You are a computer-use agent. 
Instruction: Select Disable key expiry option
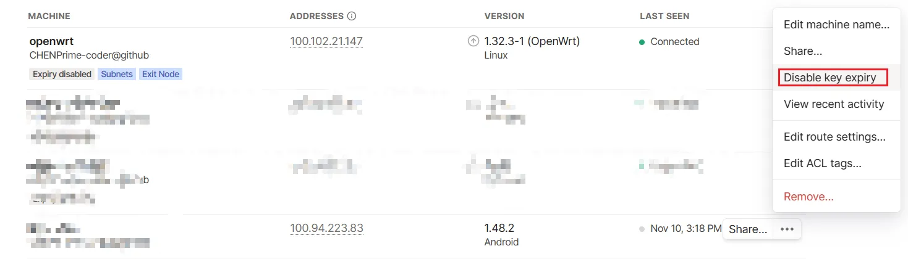click(830, 78)
